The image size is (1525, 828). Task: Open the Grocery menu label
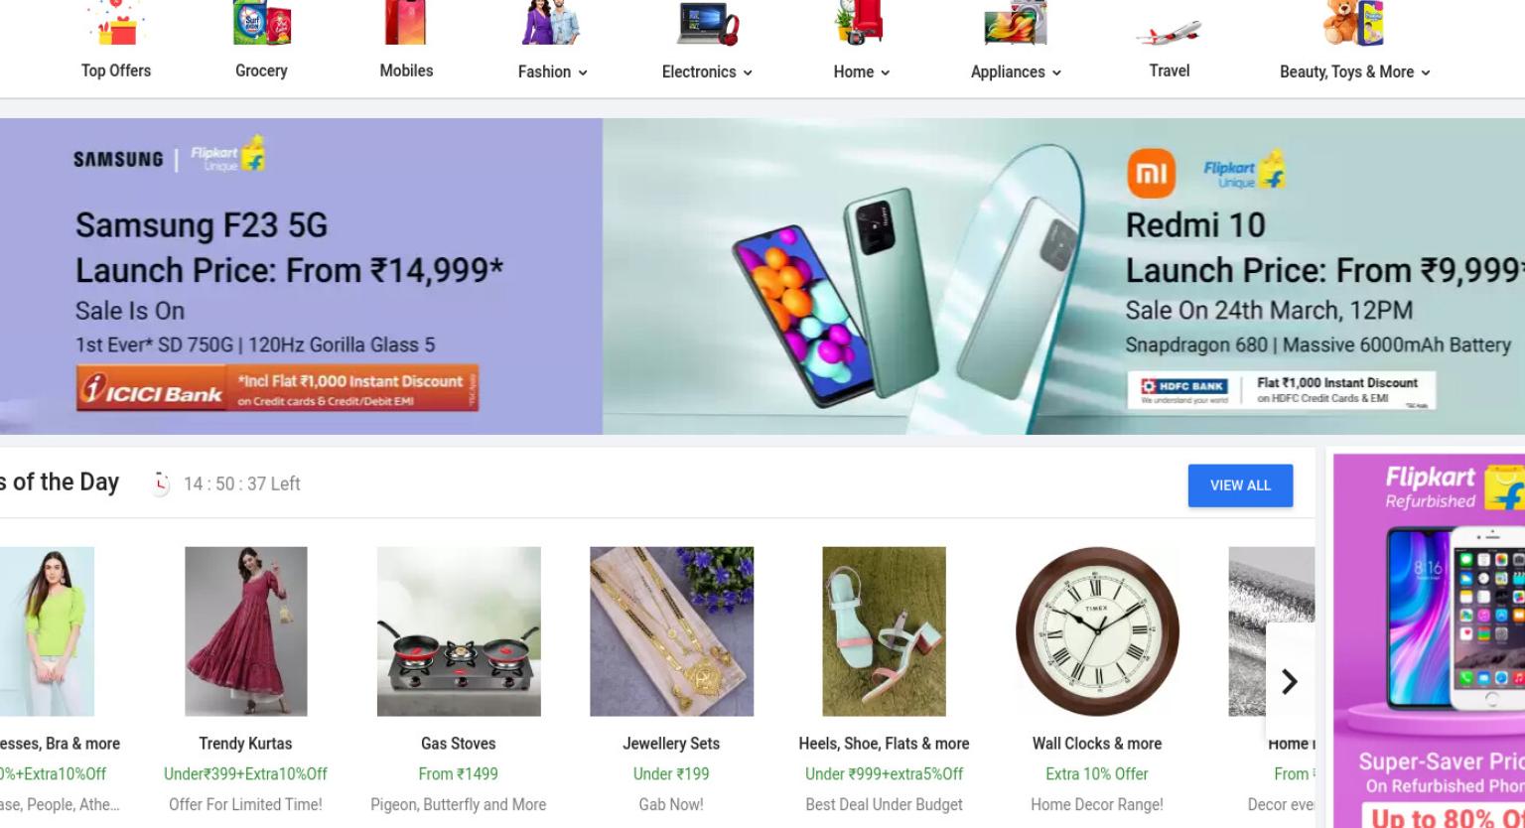point(261,70)
